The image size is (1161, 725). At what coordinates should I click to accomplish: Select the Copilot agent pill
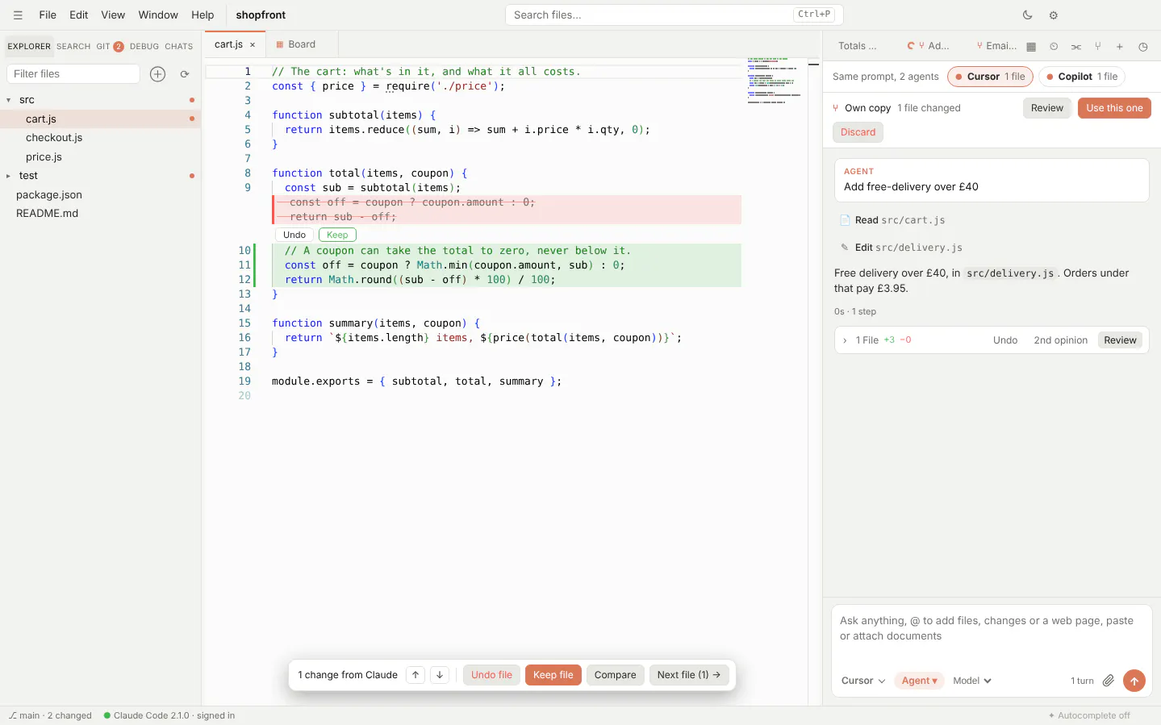tap(1082, 77)
